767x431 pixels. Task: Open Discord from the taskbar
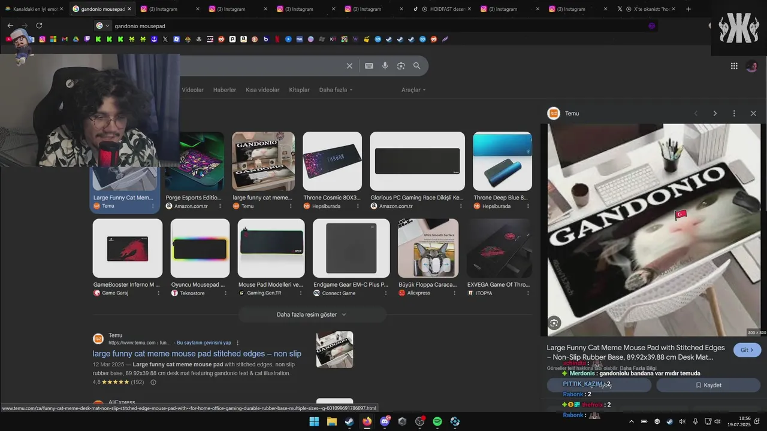tap(385, 421)
